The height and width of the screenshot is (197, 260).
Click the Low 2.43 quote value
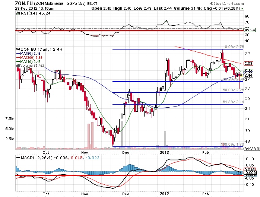[x=142, y=8]
